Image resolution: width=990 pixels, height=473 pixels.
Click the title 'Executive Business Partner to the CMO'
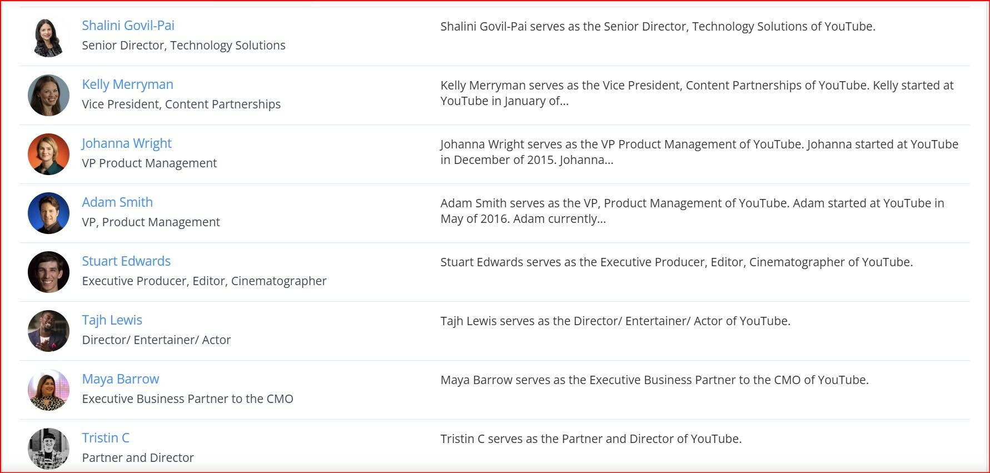coord(187,399)
